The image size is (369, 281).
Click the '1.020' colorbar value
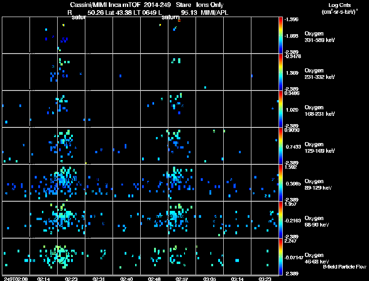(292, 110)
